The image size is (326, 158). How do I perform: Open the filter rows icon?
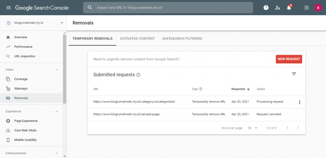[294, 74]
